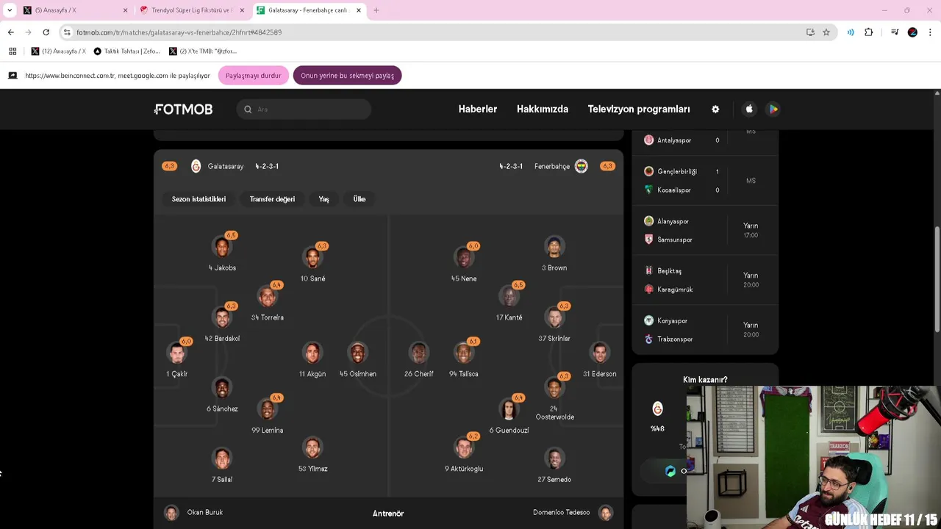Vote Galatasaray crest in Kim kazanır poll

point(657,409)
